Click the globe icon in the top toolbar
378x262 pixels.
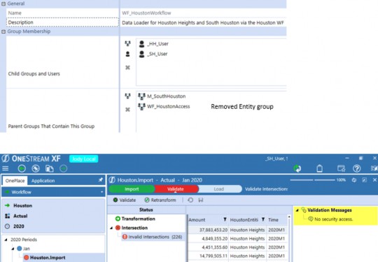36,168
